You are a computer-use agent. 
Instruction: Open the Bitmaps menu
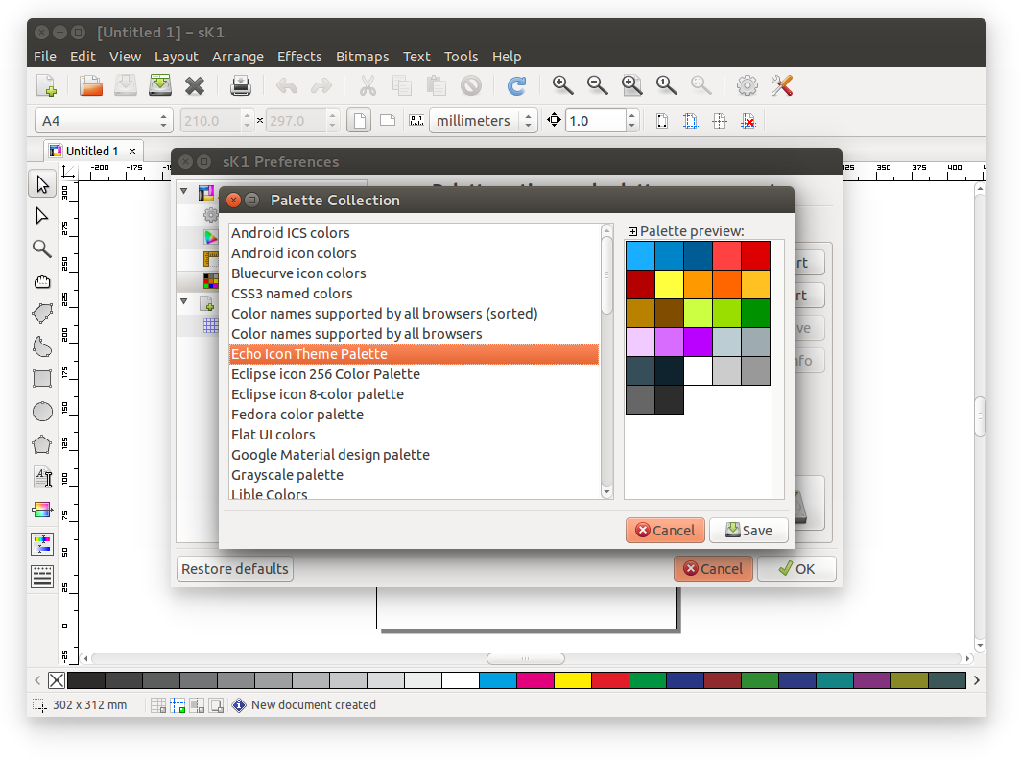(362, 57)
